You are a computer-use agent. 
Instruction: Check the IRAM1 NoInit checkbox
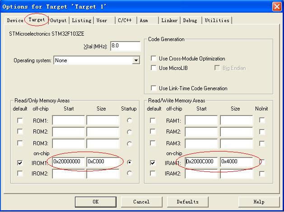click(x=262, y=162)
